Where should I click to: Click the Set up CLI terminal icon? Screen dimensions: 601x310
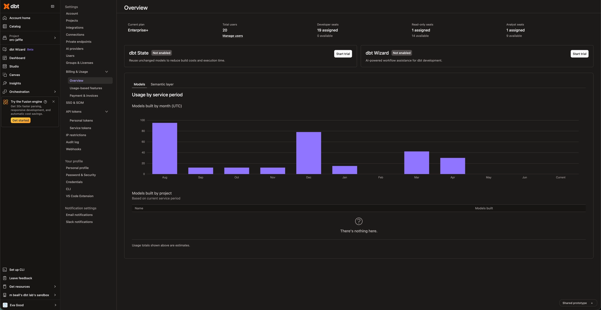pyautogui.click(x=5, y=270)
